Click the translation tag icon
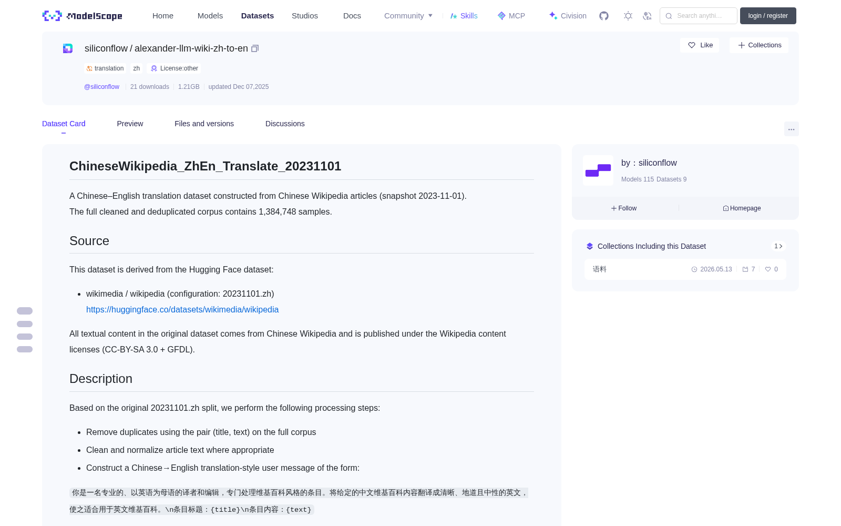This screenshot has width=841, height=526. click(x=89, y=68)
